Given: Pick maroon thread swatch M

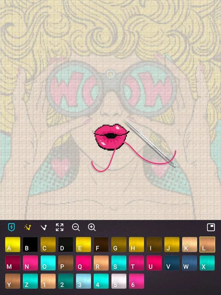Looking at the screenshot, I should coord(13,263).
